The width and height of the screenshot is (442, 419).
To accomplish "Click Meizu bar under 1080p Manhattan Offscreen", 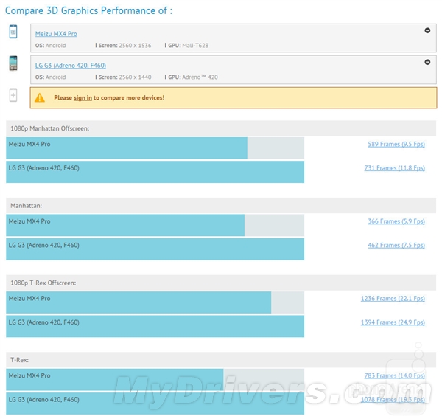I will pyautogui.click(x=127, y=148).
